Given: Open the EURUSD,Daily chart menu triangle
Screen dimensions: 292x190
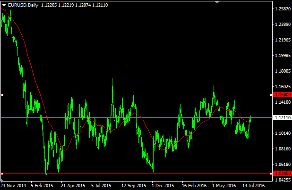Looking at the screenshot, I should (x=4, y=5).
